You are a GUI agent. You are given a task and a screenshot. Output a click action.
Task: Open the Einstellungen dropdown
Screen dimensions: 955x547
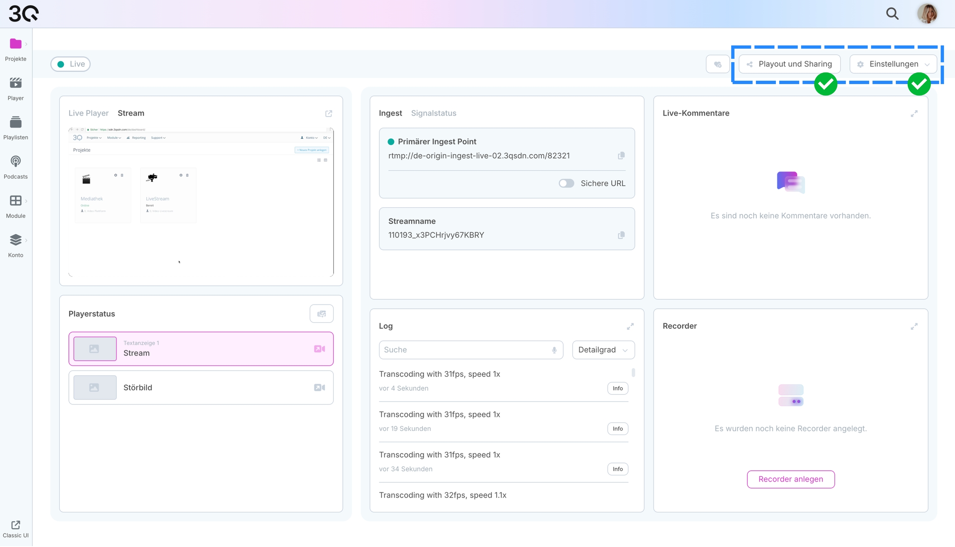click(x=893, y=64)
